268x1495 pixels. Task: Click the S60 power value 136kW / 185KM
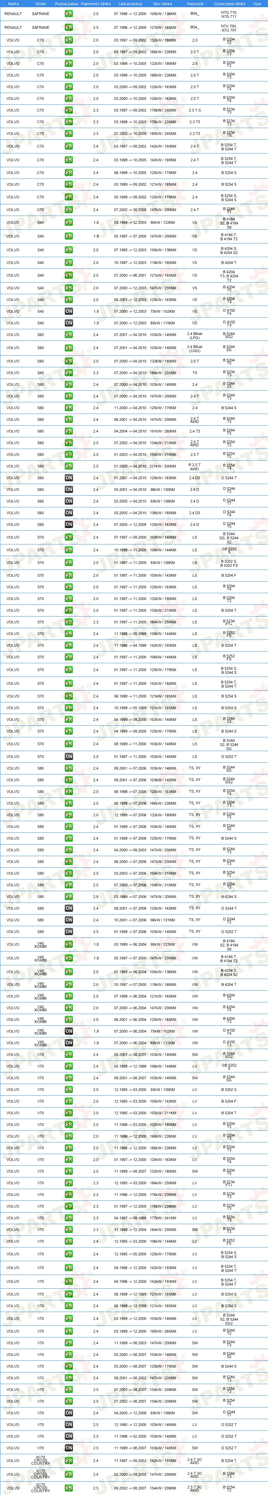(x=163, y=513)
